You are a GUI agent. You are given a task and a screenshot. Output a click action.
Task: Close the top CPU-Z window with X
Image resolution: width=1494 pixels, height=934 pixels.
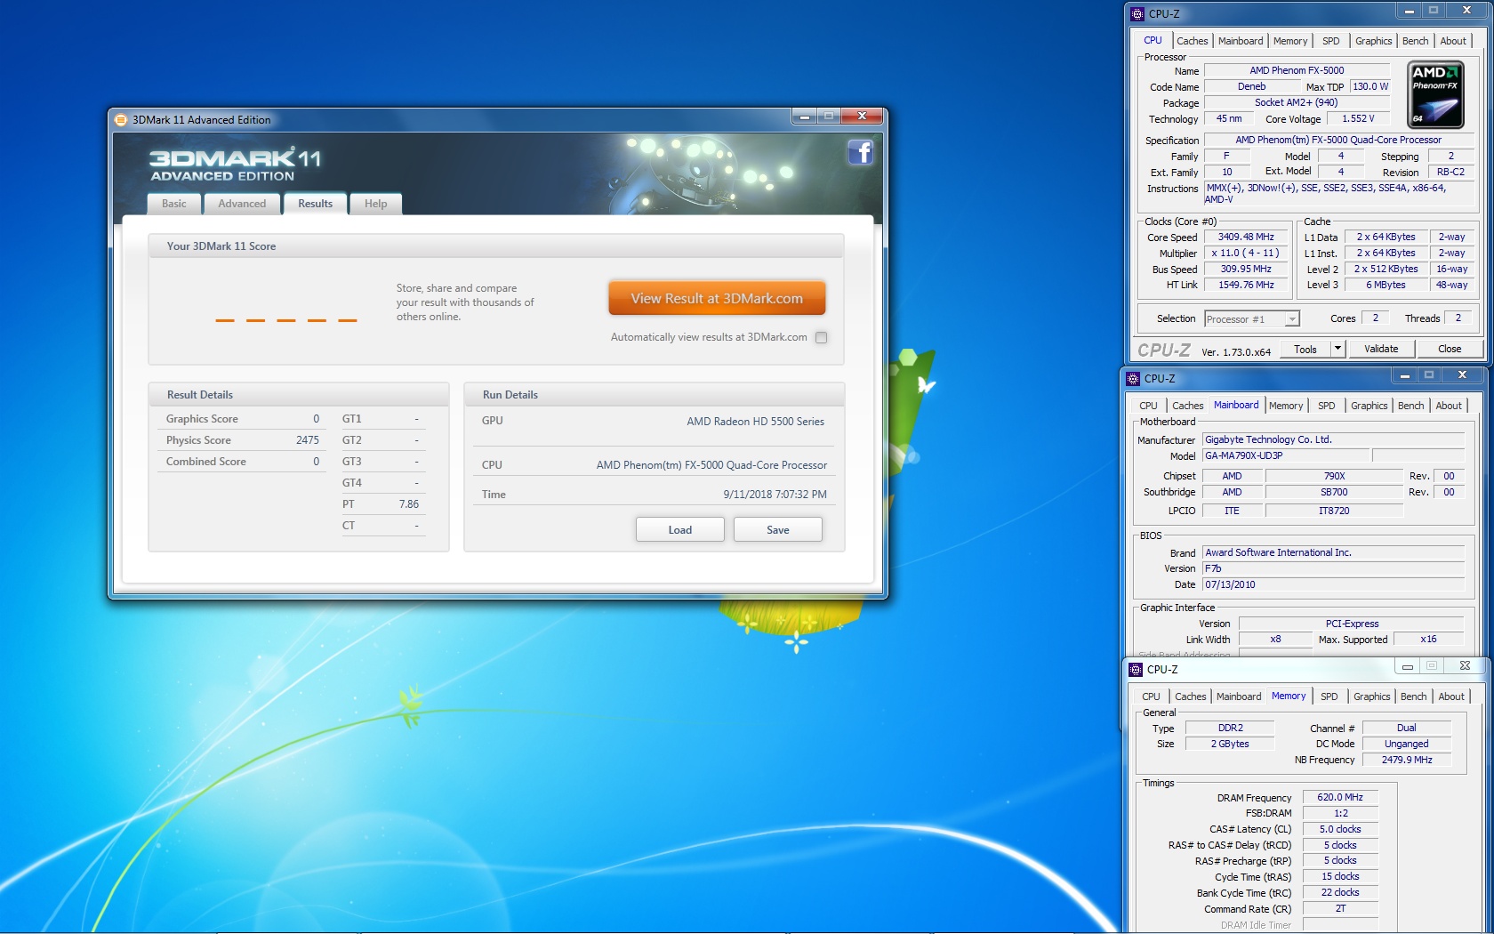point(1466,11)
